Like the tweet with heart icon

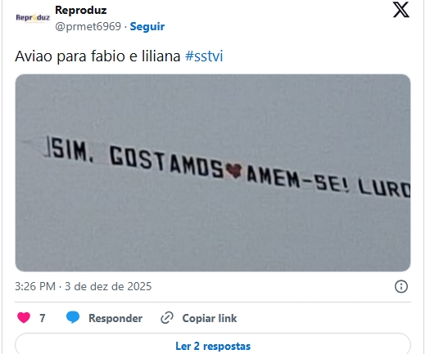point(24,318)
